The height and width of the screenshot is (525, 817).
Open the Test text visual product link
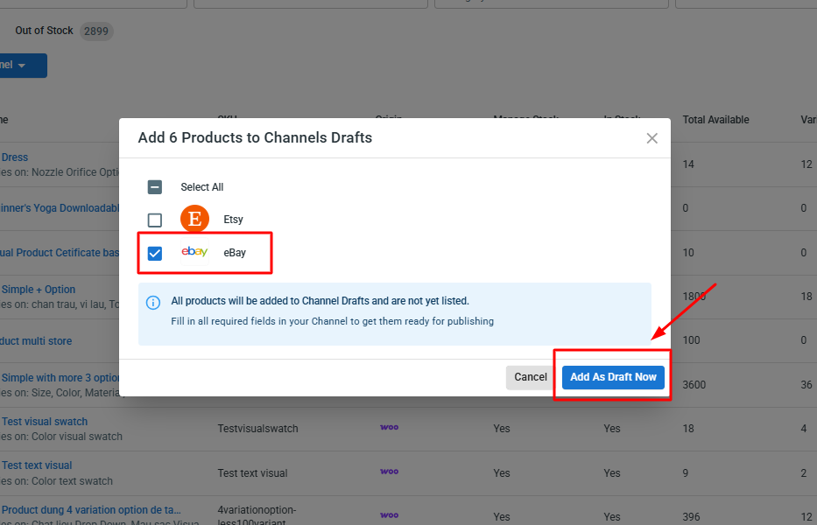tap(37, 465)
